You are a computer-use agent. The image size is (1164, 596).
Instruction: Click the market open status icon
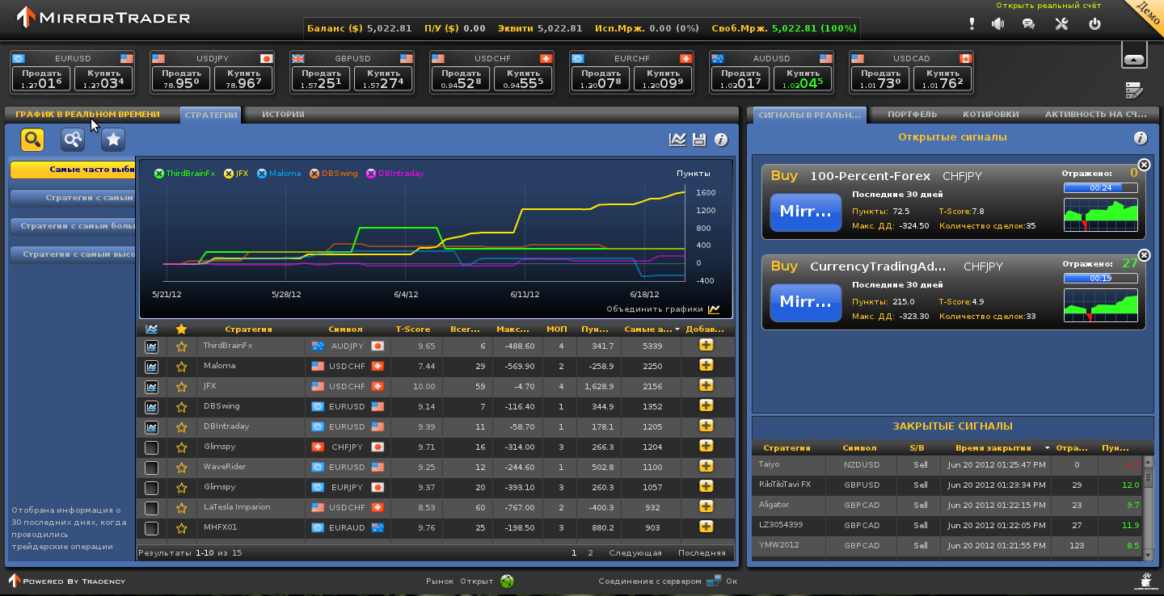(507, 581)
